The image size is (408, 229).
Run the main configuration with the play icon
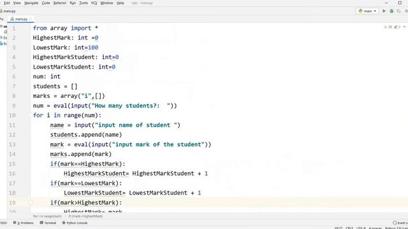384,11
